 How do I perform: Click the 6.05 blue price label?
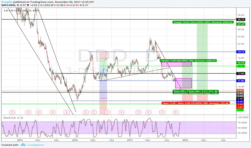pyautogui.click(x=240, y=102)
